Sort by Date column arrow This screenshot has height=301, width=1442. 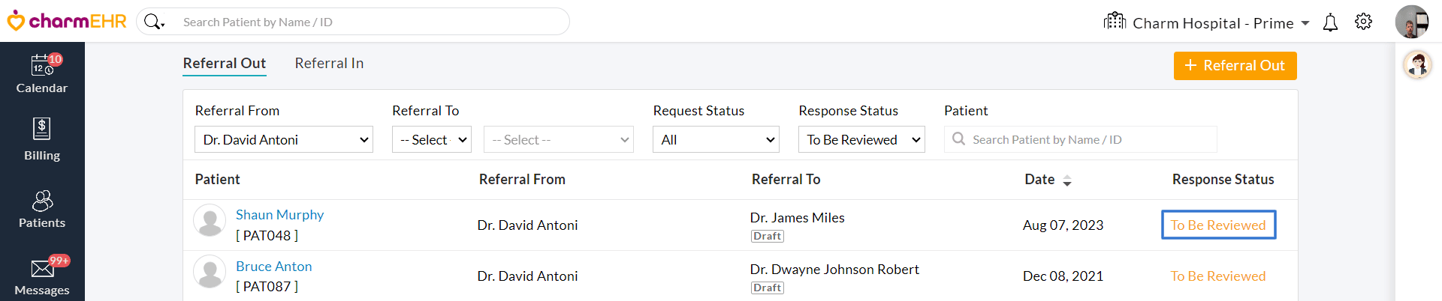pyautogui.click(x=1066, y=180)
